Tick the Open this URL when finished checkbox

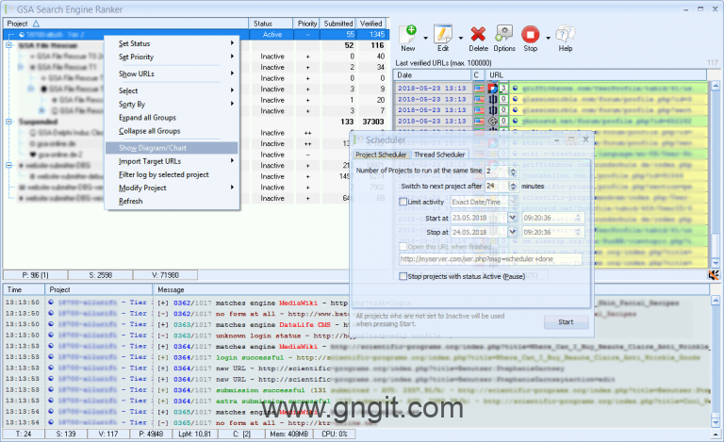[404, 245]
